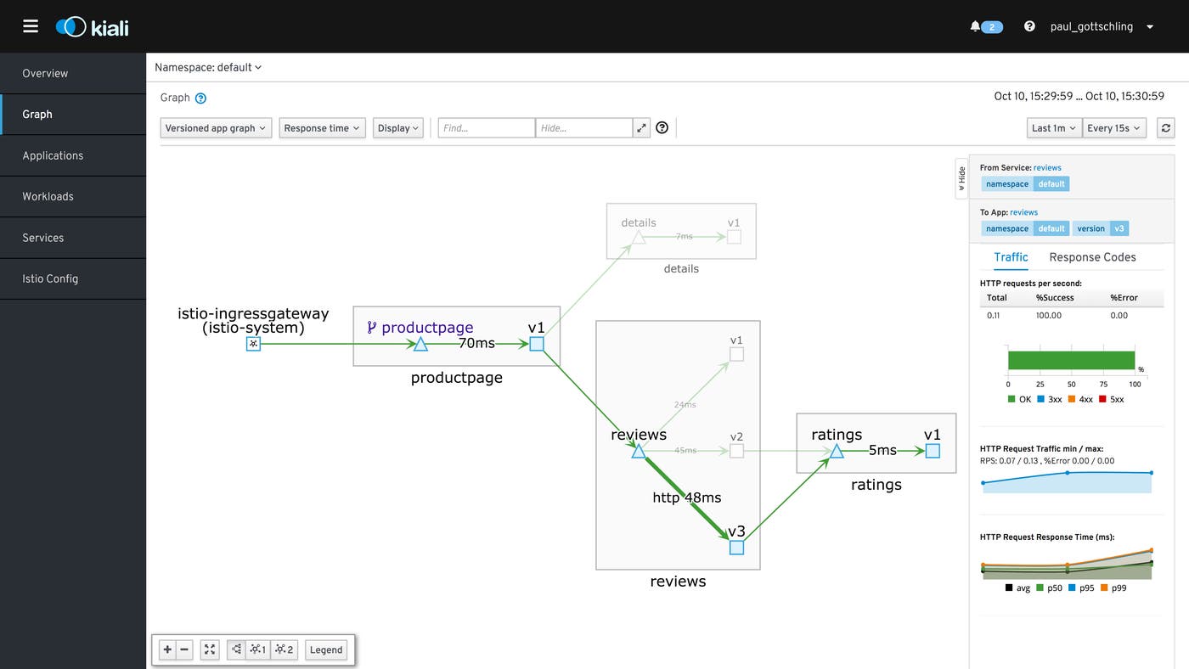Click the Legend button

coord(326,649)
